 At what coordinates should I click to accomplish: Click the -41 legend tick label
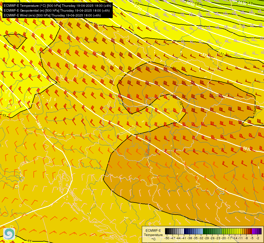(x=184, y=238)
